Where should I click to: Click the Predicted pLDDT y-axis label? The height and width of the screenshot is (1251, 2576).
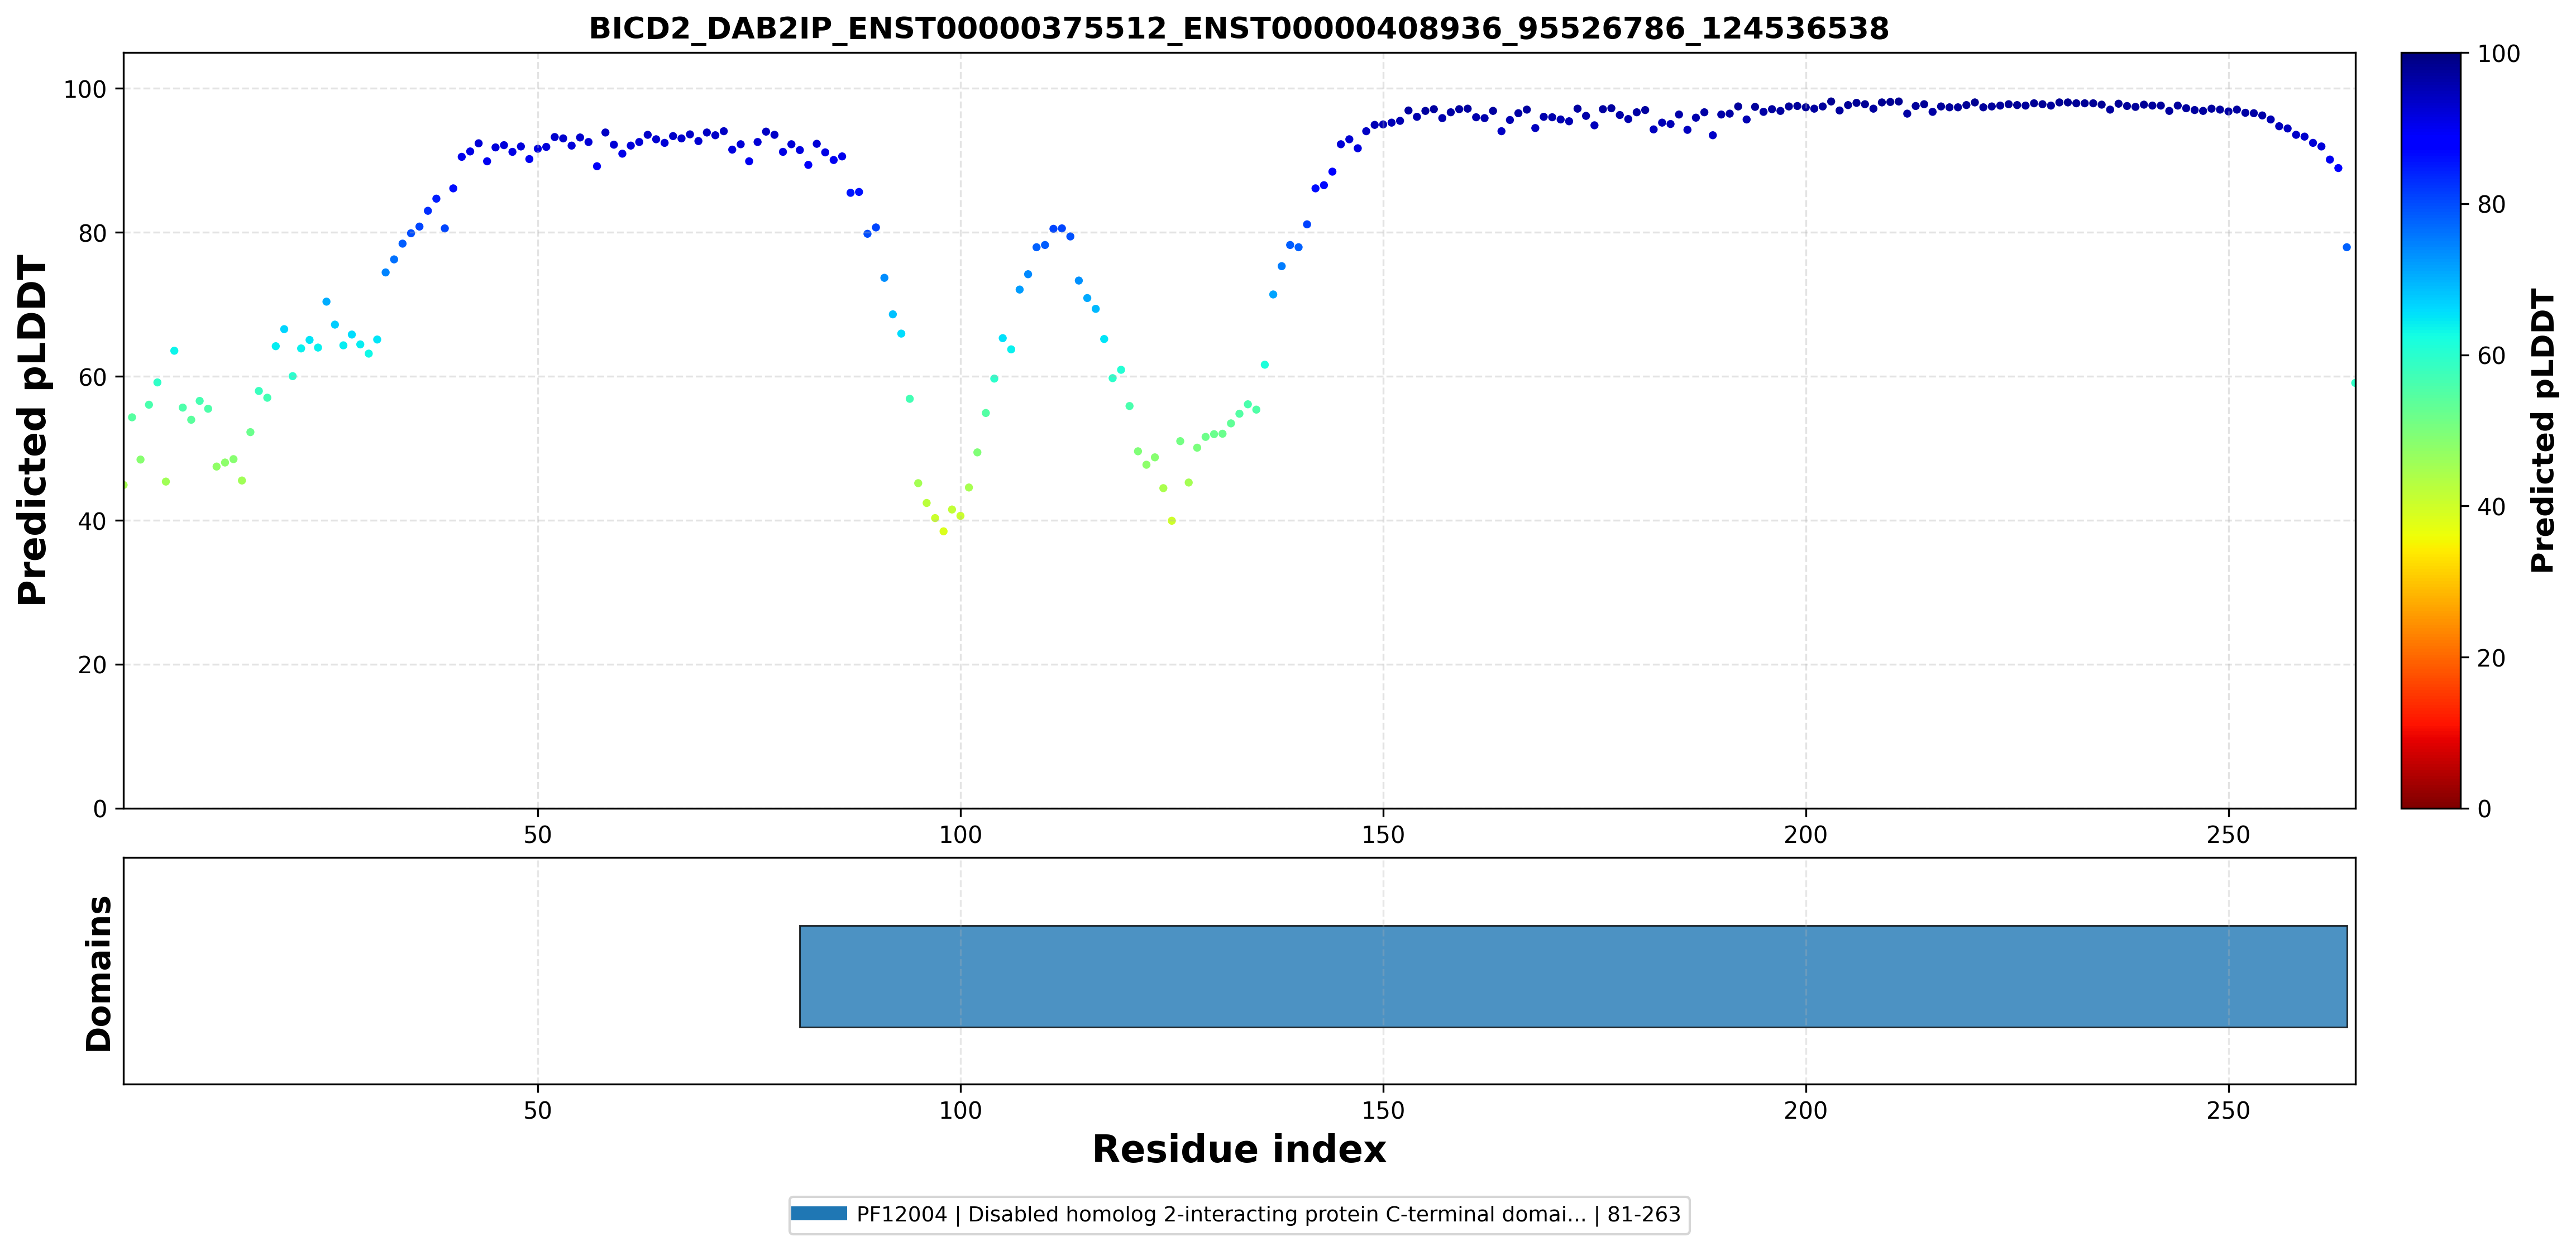pos(32,430)
